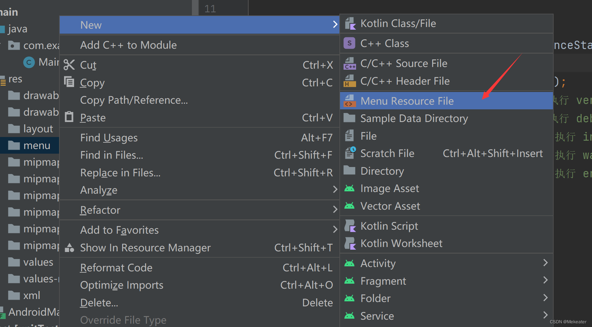Image resolution: width=592 pixels, height=327 pixels.
Task: Choose Sample Data Directory label
Action: click(x=414, y=118)
